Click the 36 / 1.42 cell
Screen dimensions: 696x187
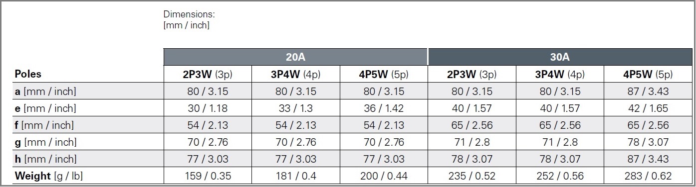[383, 108]
